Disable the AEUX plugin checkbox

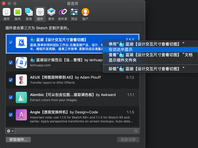pos(11,80)
